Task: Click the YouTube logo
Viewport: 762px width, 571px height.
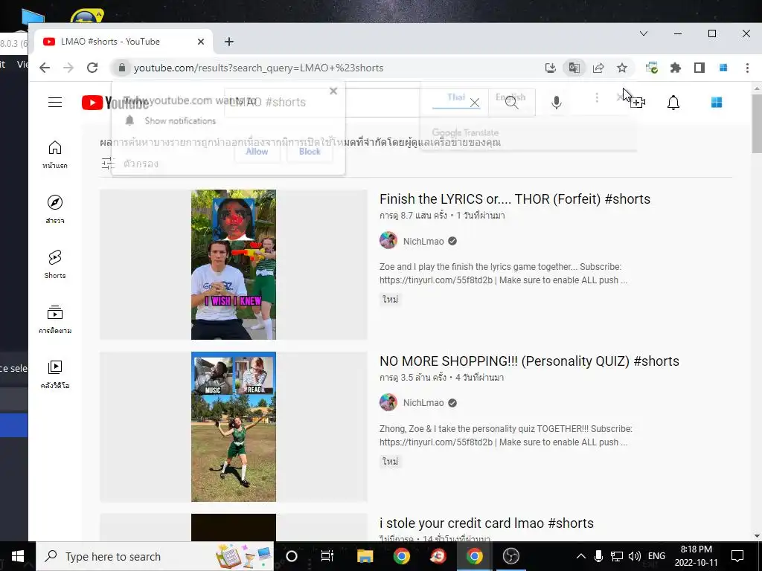Action: tap(115, 103)
